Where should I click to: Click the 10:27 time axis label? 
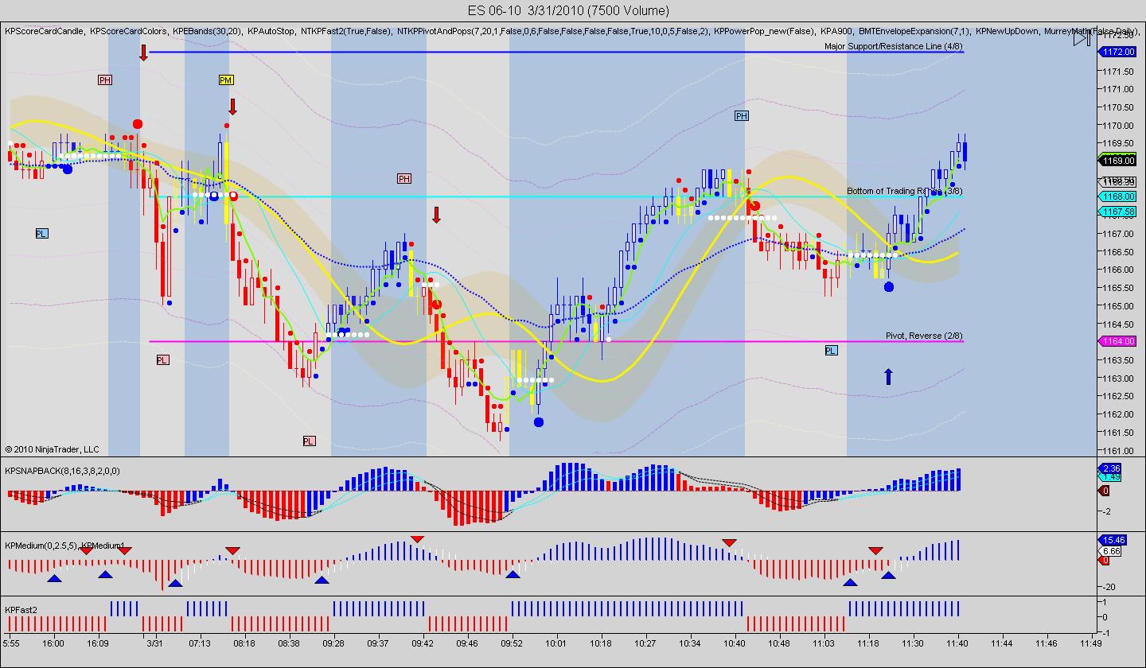pos(645,643)
